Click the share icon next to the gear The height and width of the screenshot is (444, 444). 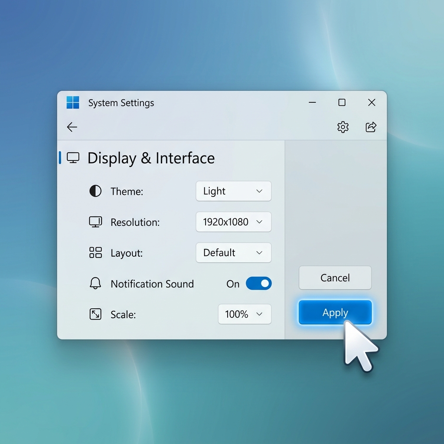(x=371, y=127)
